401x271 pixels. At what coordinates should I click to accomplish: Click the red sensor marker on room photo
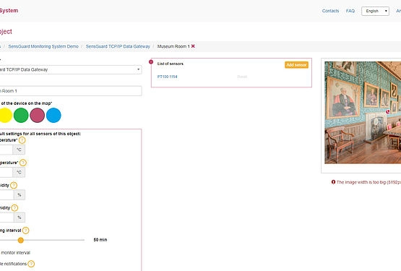[x=388, y=111]
